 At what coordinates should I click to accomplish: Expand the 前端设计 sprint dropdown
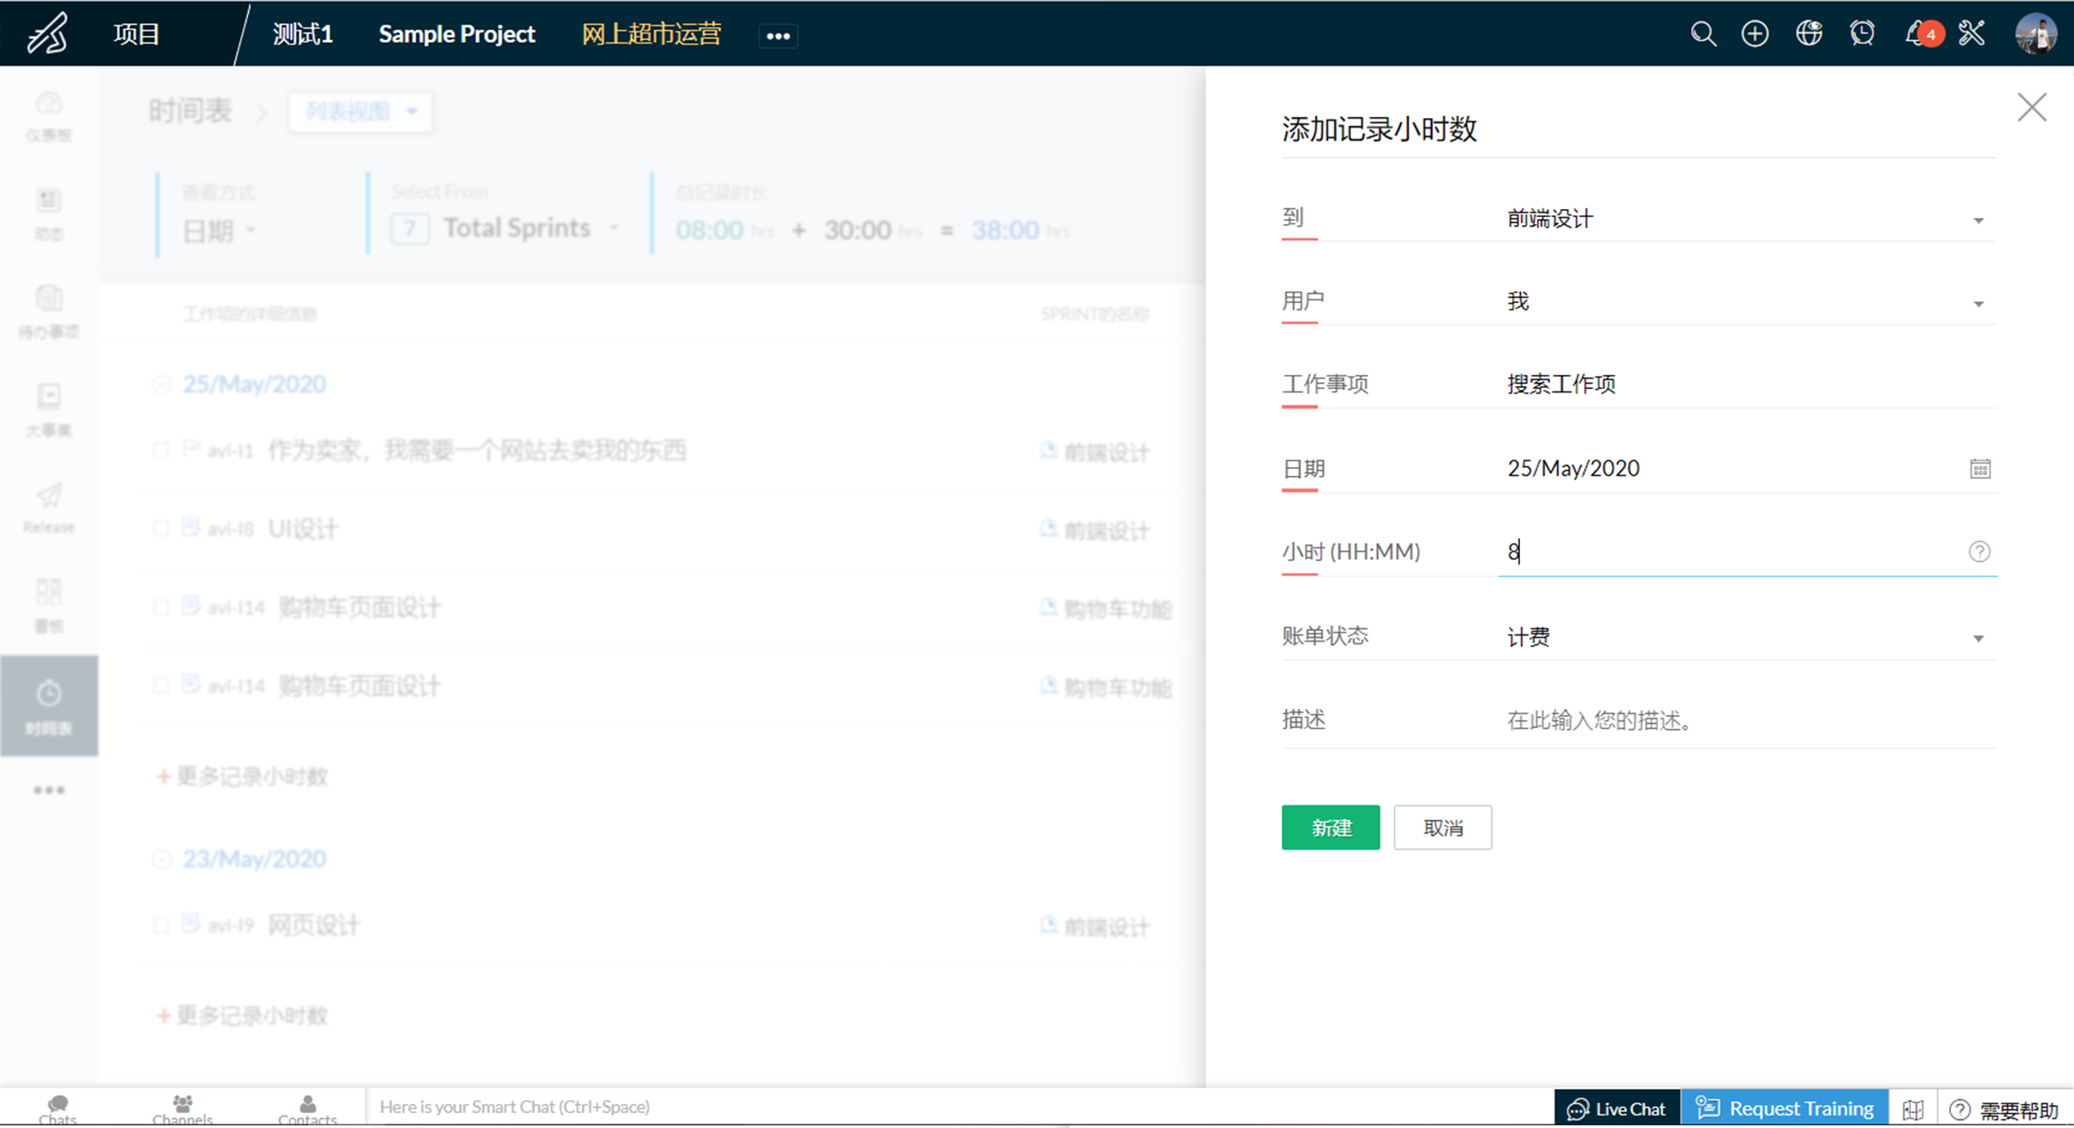click(x=1978, y=220)
